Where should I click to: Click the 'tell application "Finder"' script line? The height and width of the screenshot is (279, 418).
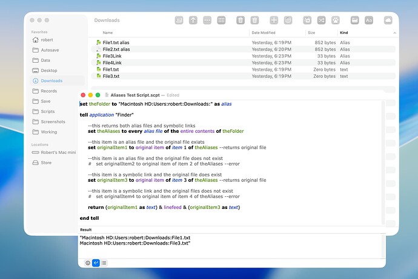pos(107,115)
